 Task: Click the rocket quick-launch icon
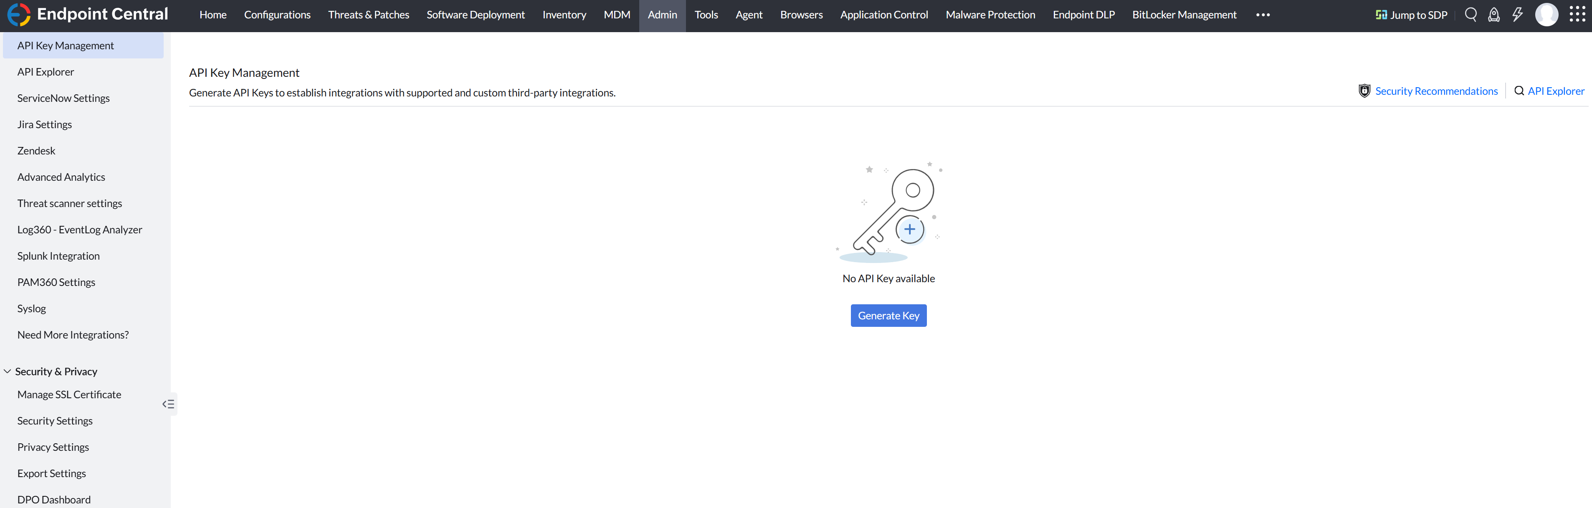(x=1494, y=15)
